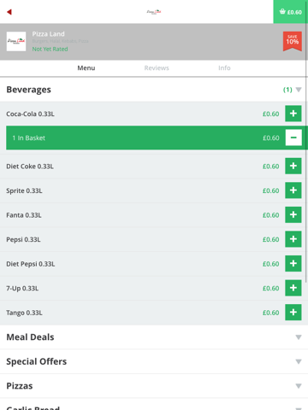308x410 pixels.
Task: Remove Coca-Cola from basket with minus button
Action: [x=293, y=138]
